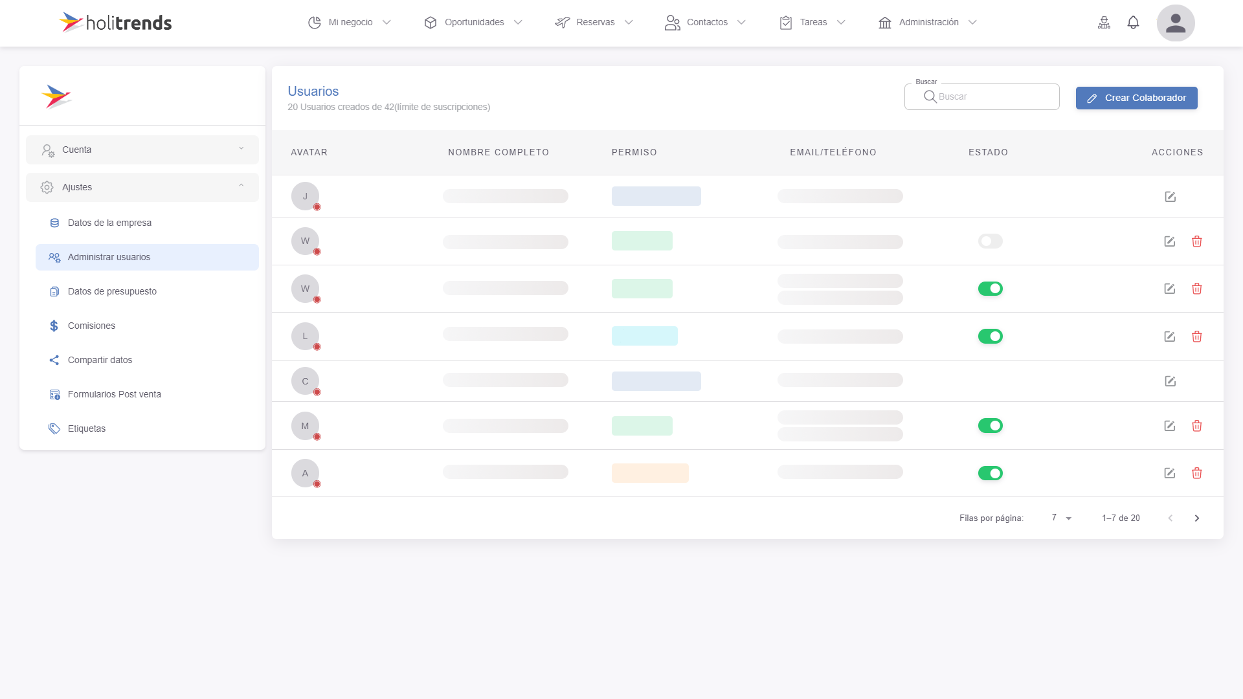Click avatar C in users table
Viewport: 1243px width, 699px height.
tap(305, 381)
